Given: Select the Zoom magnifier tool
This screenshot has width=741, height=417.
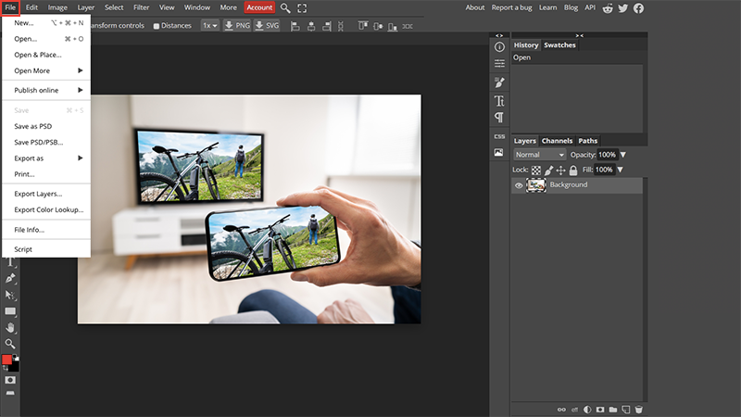Looking at the screenshot, I should pyautogui.click(x=10, y=344).
